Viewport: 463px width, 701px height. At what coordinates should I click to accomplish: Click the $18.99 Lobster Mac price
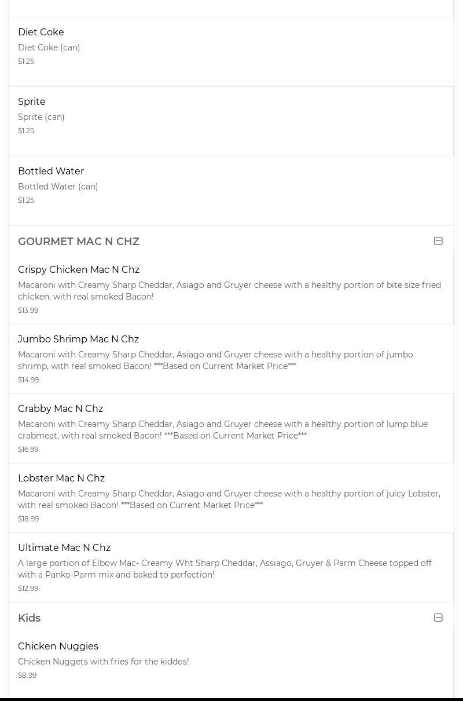click(28, 519)
